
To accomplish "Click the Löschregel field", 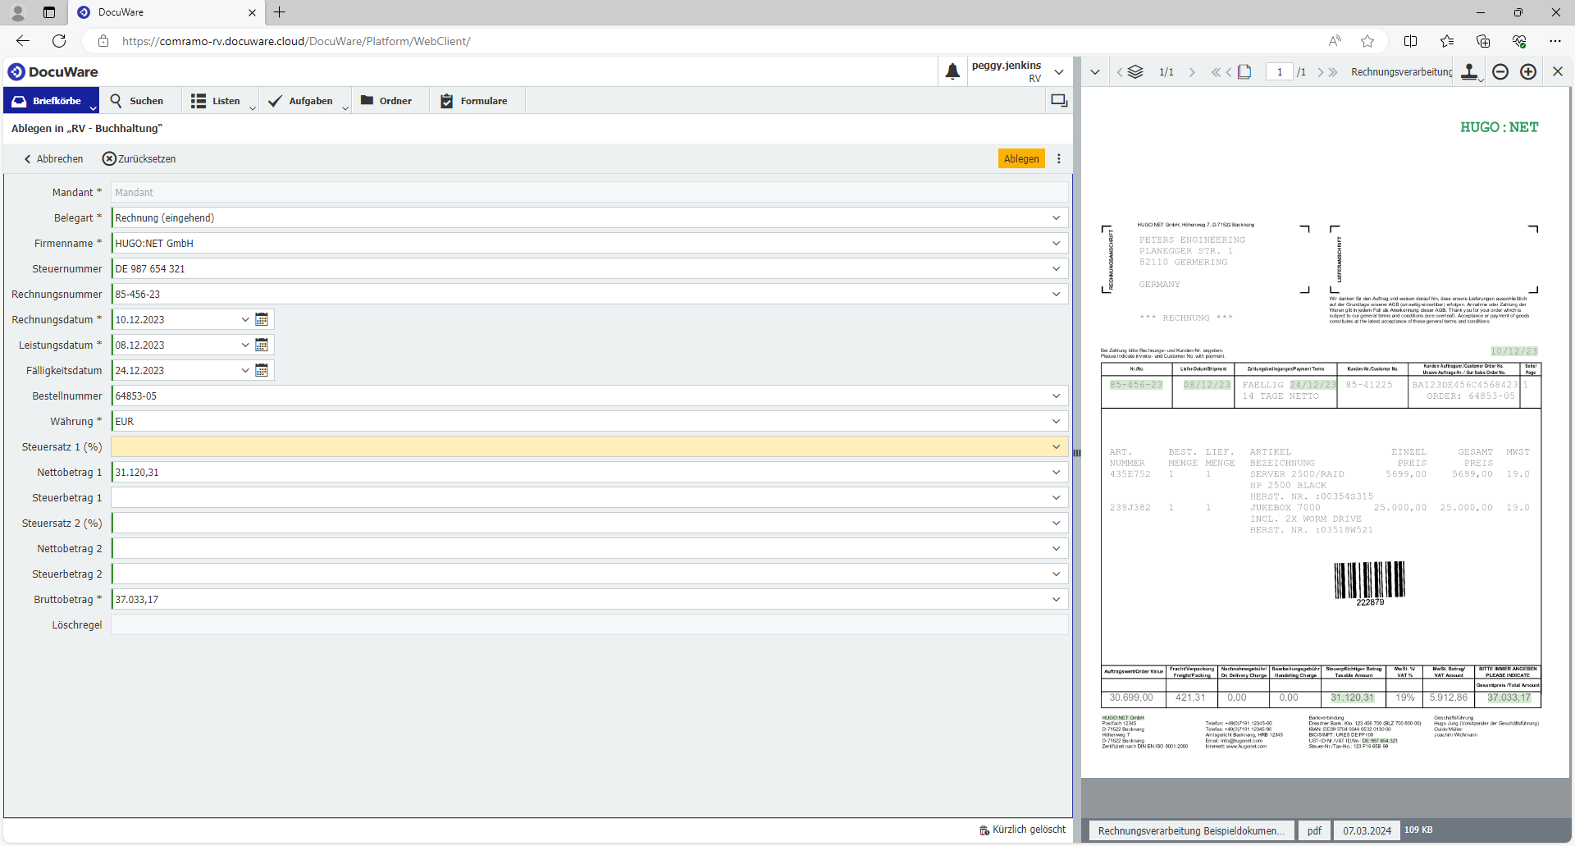I will [x=589, y=624].
